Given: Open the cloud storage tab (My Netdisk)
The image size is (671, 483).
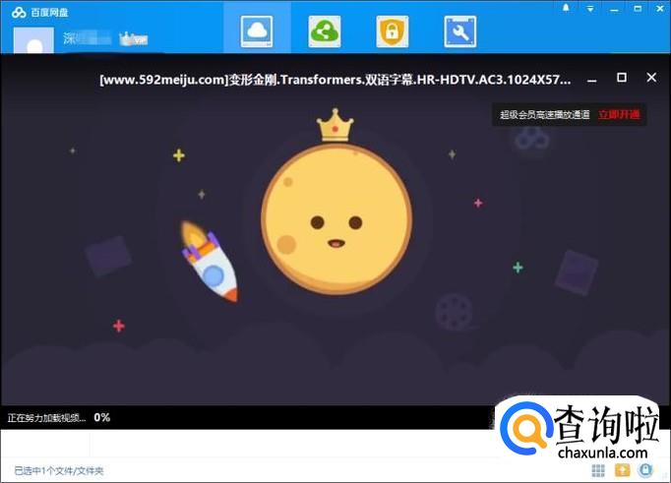Looking at the screenshot, I should tap(257, 30).
